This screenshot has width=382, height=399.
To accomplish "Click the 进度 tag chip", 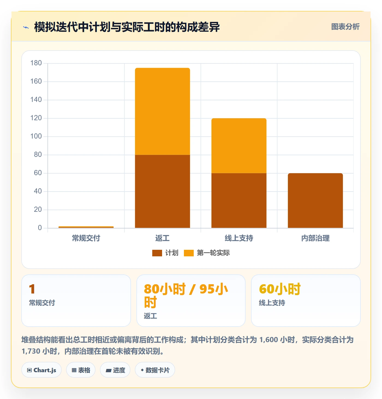I will click(115, 370).
